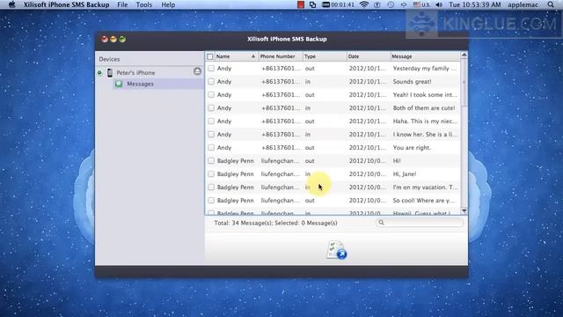The width and height of the screenshot is (563, 317).
Task: Click the green Messages bubble icon
Action: (x=119, y=84)
